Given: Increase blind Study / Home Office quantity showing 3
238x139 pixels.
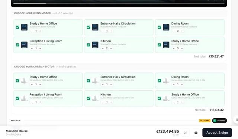Looking at the screenshot, I should point(182,48).
